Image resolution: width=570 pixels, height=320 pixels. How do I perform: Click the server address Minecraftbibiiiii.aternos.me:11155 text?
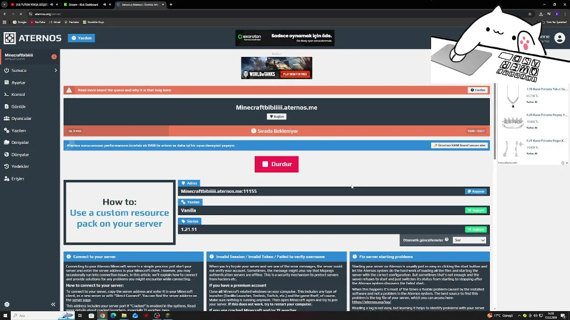point(219,191)
